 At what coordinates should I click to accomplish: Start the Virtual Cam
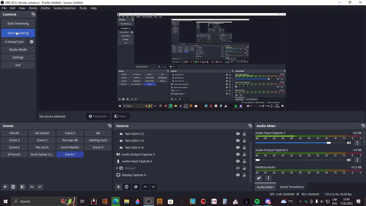click(14, 42)
